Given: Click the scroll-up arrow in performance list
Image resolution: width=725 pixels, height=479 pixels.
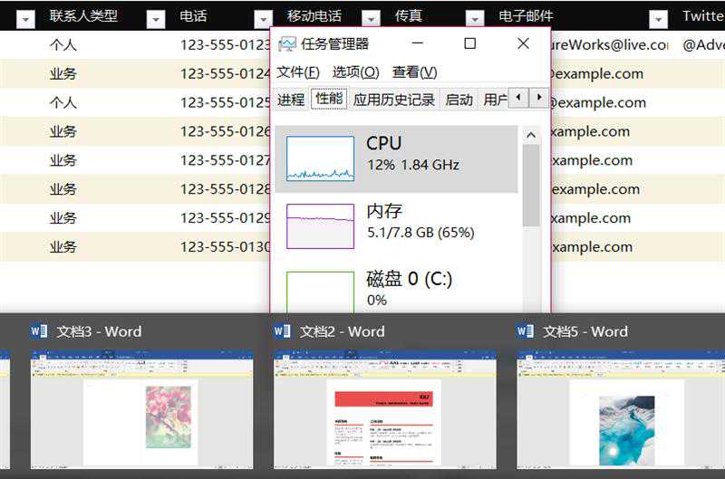Looking at the screenshot, I should (531, 136).
